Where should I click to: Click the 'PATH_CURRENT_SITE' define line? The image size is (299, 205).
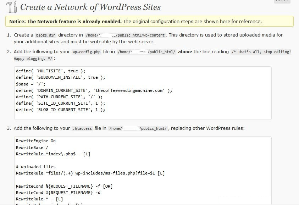pos(59,97)
